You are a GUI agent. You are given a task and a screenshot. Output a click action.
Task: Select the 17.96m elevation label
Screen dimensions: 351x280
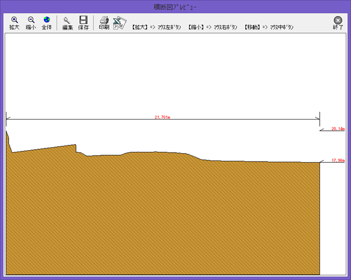338,160
